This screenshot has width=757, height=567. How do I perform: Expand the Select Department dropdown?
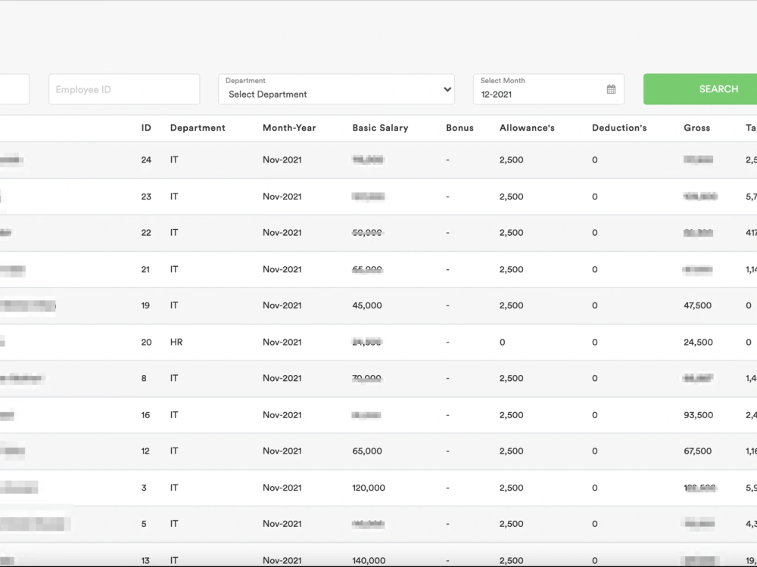[337, 89]
